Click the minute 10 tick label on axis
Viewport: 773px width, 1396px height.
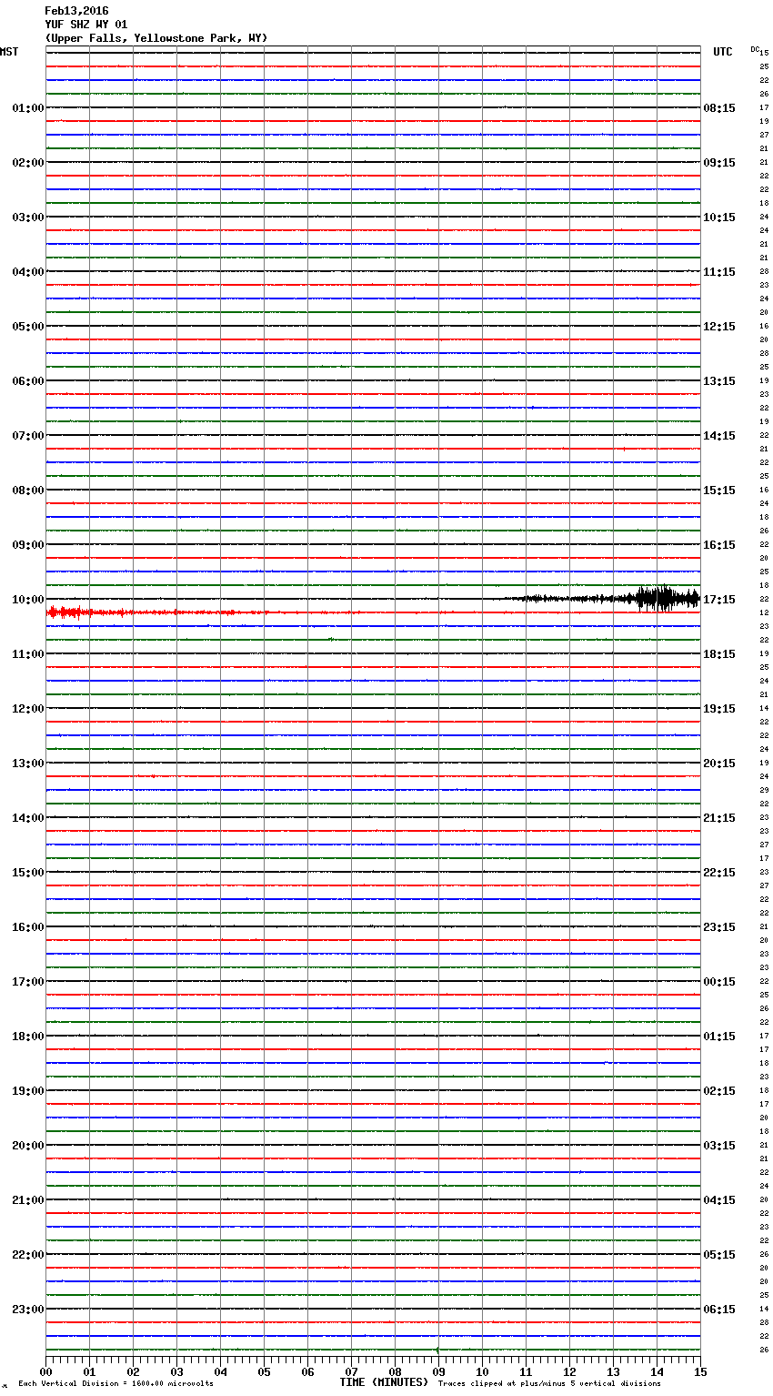(482, 1371)
